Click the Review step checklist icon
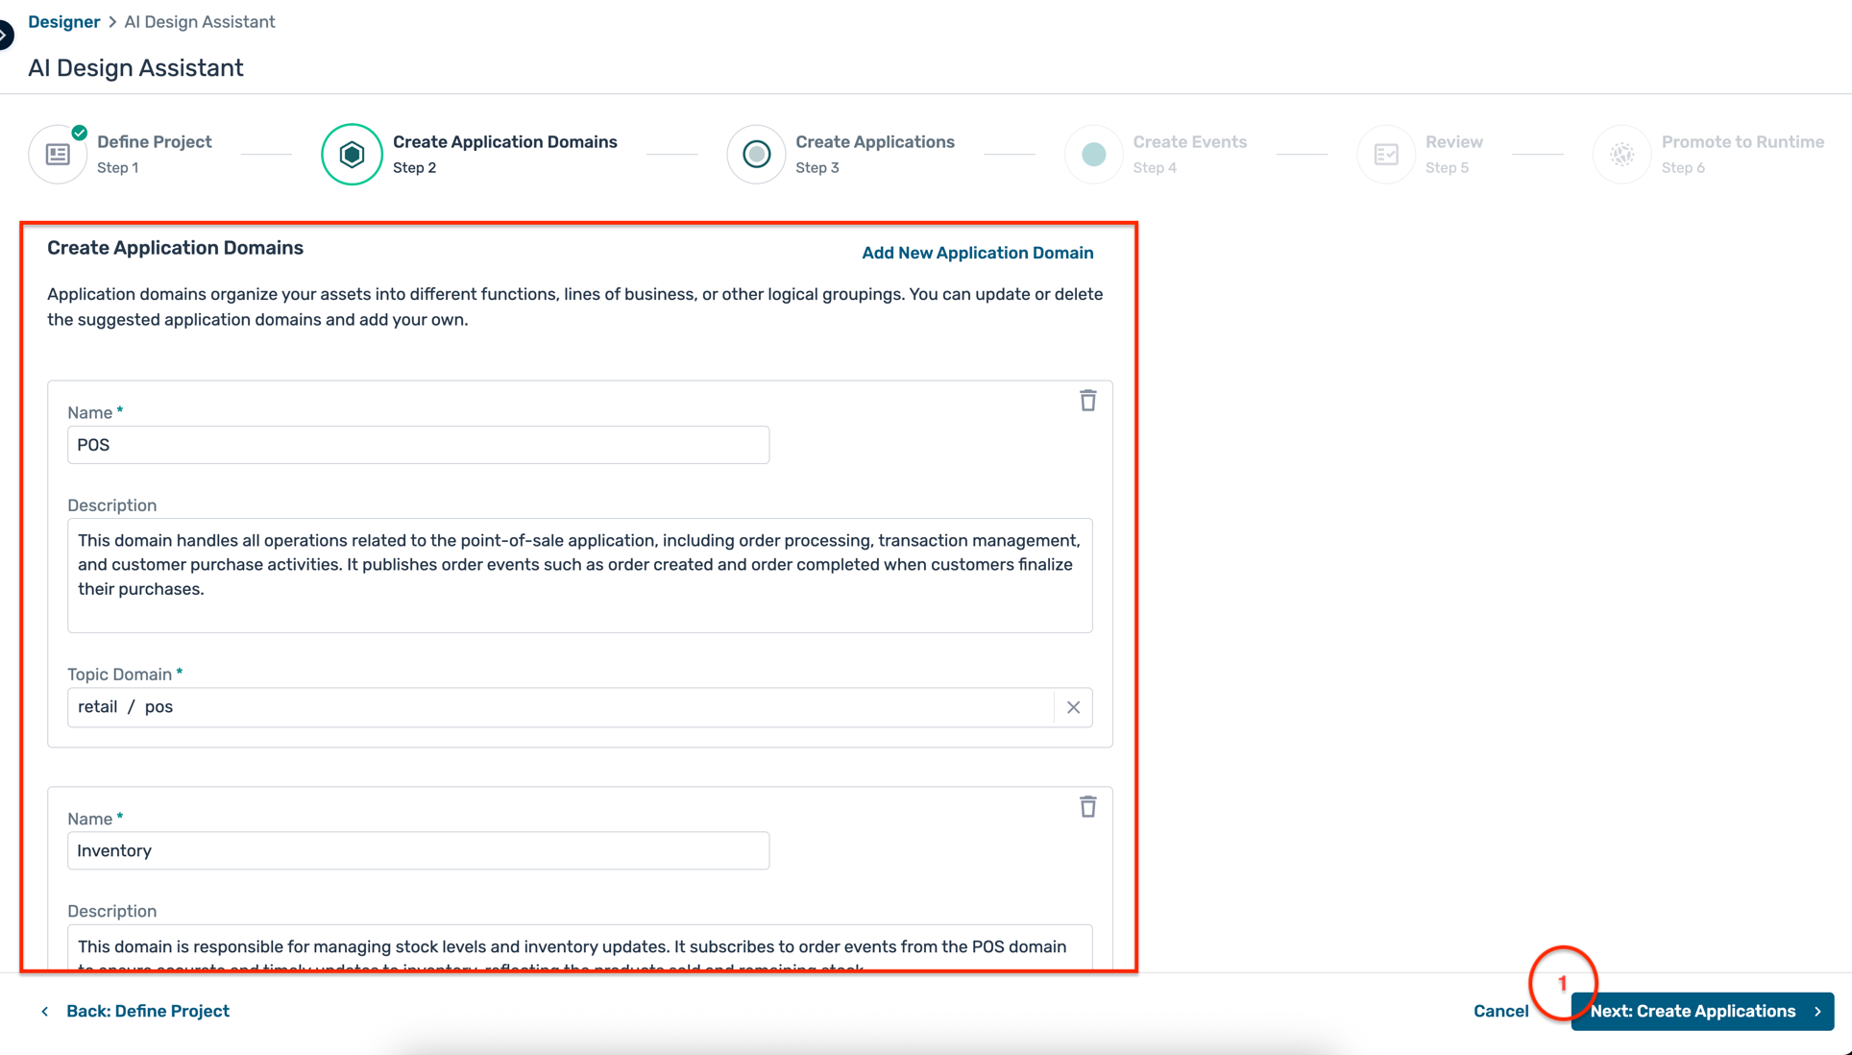Viewport: 1852px width, 1055px height. click(1385, 154)
